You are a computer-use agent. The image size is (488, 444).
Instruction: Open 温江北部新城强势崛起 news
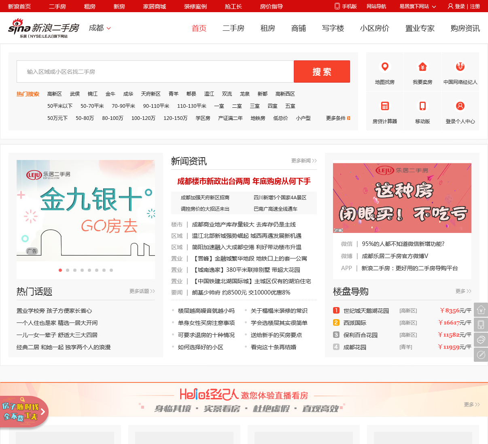[x=247, y=235]
